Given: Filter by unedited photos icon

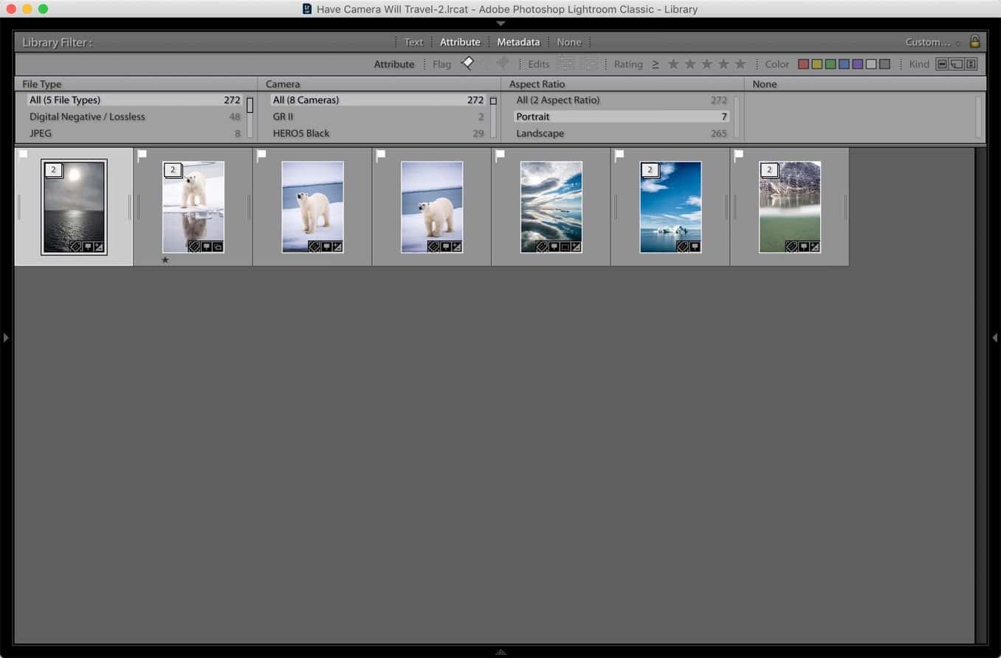Looking at the screenshot, I should click(x=588, y=64).
